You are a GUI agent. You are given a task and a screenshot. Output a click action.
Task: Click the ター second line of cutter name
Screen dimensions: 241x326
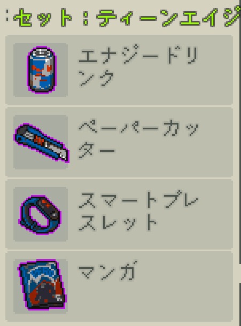(97, 150)
